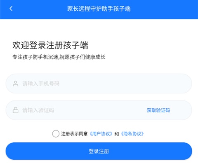This screenshot has height=163, width=198.
Task: Go back using the header arrow
Action: (x=11, y=9)
